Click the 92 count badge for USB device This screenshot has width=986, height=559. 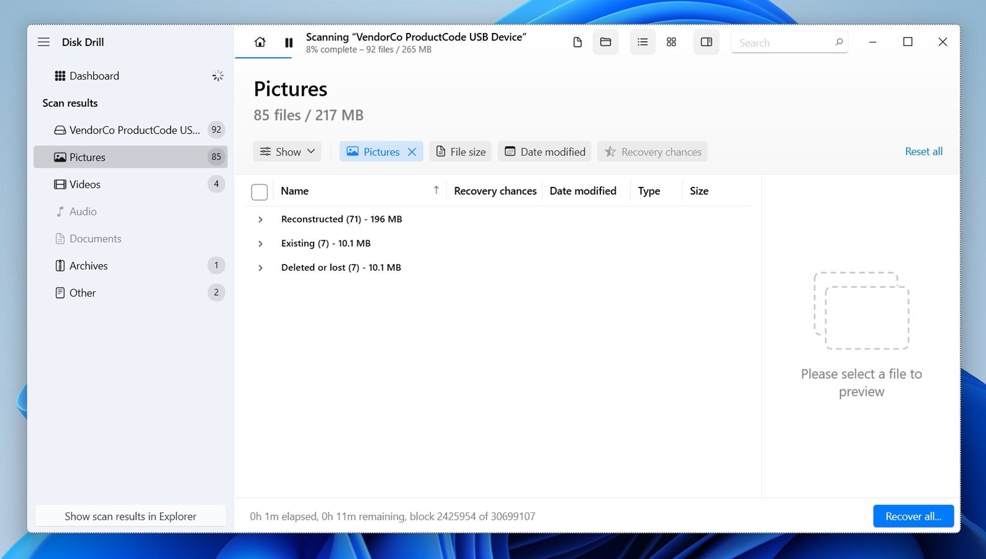pos(216,130)
